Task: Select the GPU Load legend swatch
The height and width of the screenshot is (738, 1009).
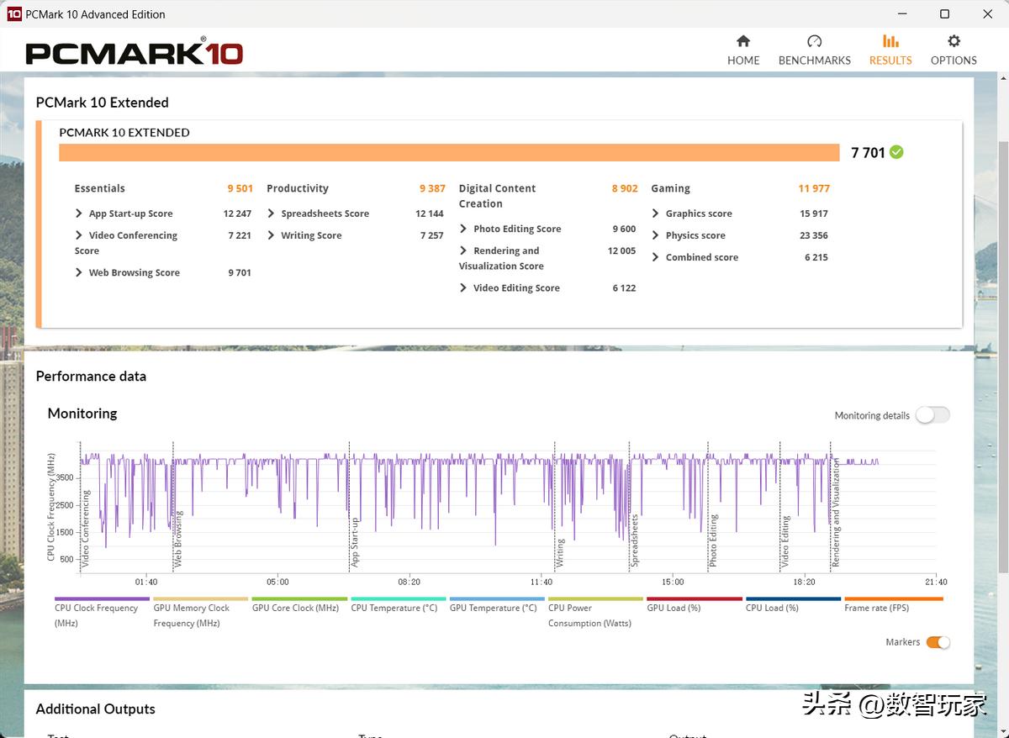Action: tap(695, 599)
